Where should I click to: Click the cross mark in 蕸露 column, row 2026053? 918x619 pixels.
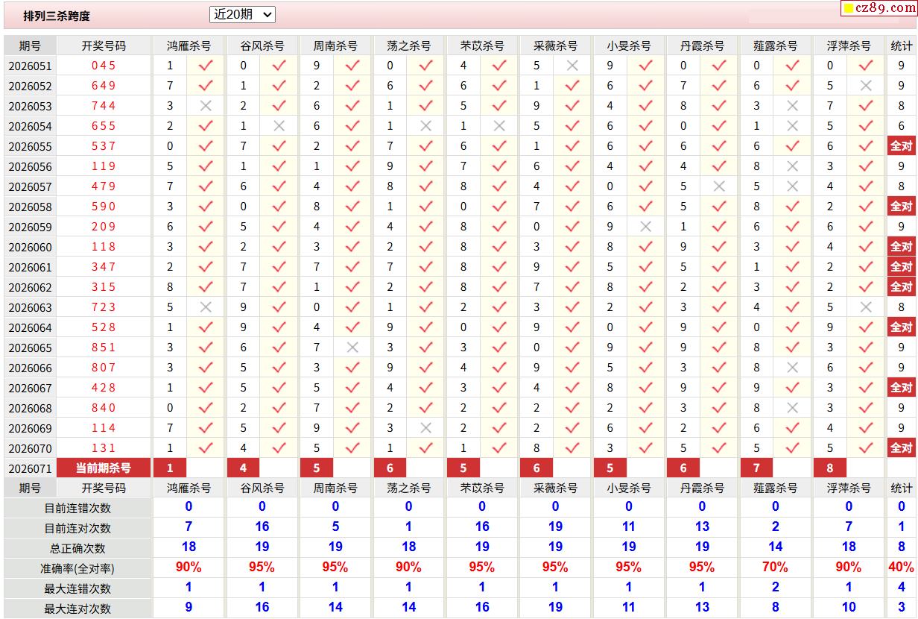(792, 106)
